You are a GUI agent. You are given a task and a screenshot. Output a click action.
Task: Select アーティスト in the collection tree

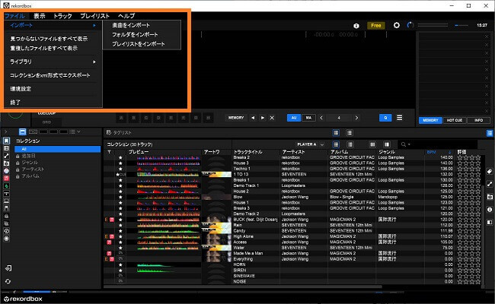[33, 169]
